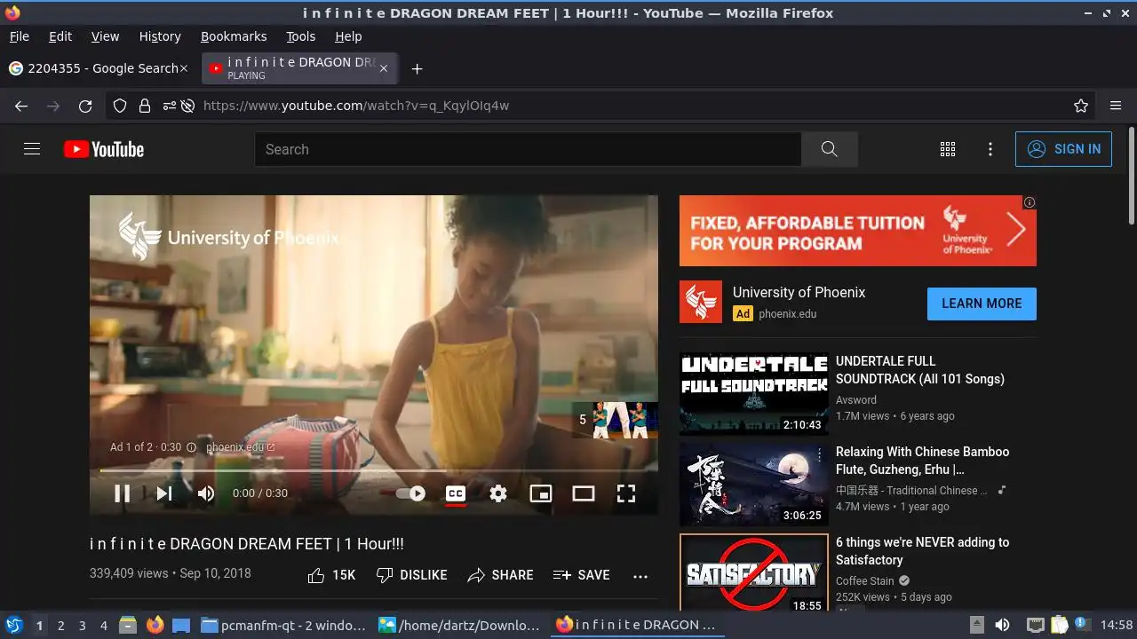Open YouTube settings three-dot menu

990,149
